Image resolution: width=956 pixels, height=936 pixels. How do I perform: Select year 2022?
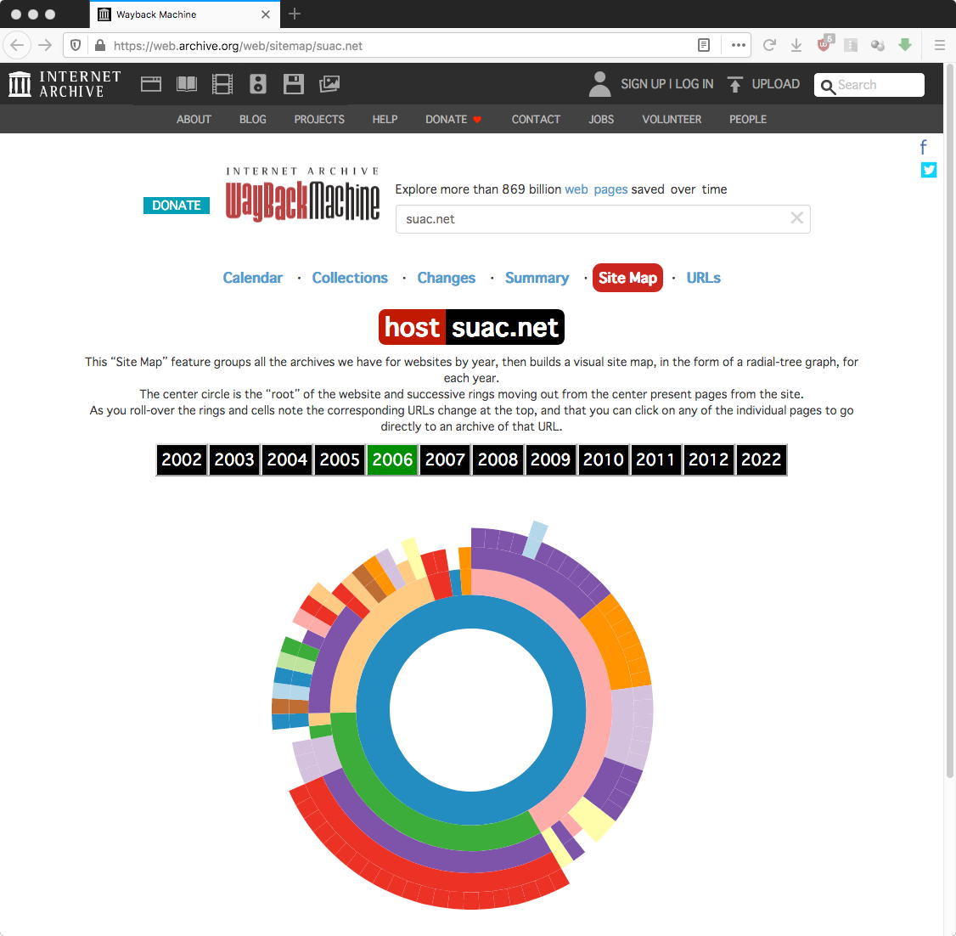pyautogui.click(x=761, y=460)
